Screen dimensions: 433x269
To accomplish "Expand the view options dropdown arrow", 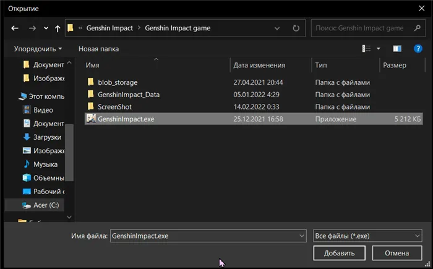I will click(x=379, y=49).
